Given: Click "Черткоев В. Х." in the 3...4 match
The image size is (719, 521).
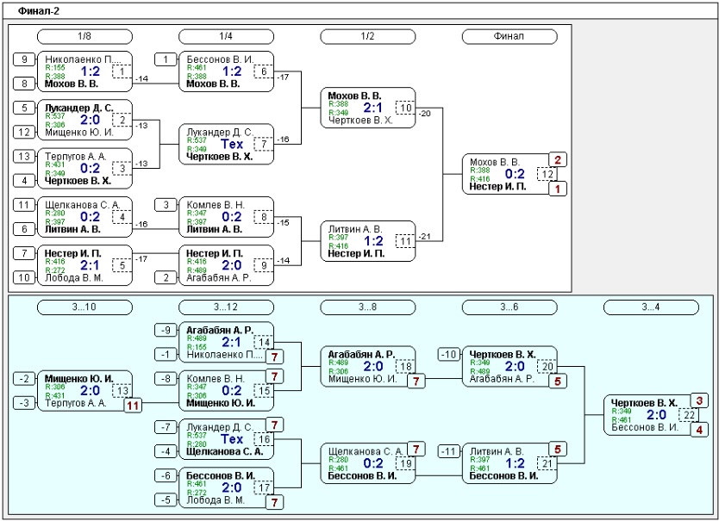Looking at the screenshot, I should coord(644,403).
